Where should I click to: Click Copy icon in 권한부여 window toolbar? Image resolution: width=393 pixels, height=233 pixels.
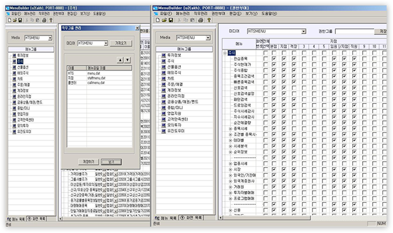coord(186,20)
